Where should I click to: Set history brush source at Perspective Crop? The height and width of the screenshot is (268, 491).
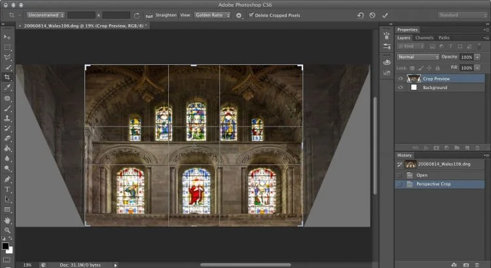tap(399, 184)
